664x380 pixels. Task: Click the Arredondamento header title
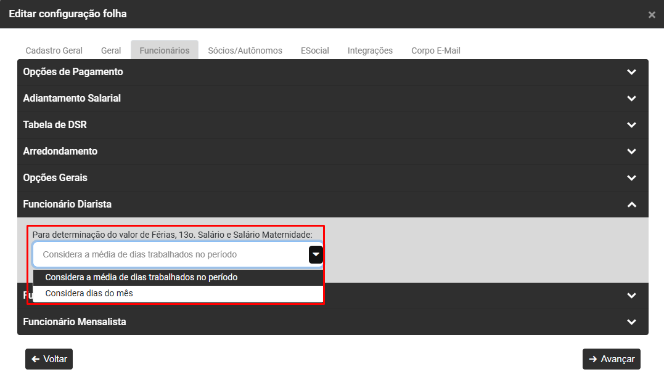click(60, 151)
